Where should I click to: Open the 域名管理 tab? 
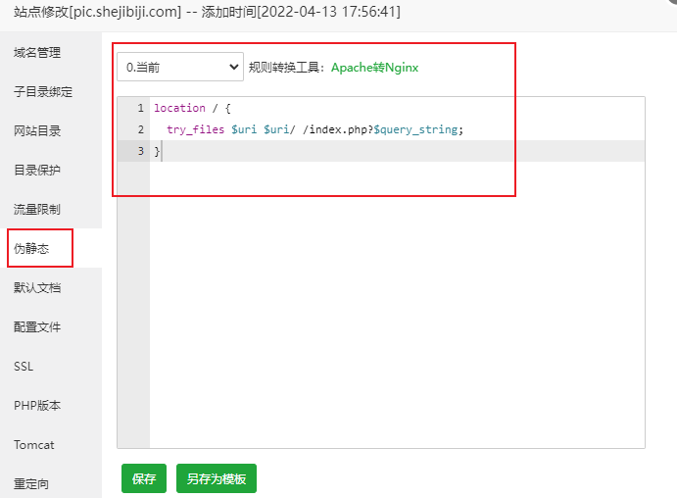[37, 52]
